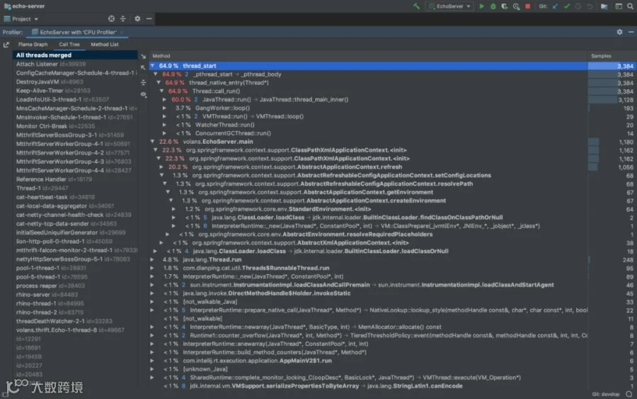Click Git update project blue arrow
The width and height of the screenshot is (637, 399).
(x=555, y=6)
